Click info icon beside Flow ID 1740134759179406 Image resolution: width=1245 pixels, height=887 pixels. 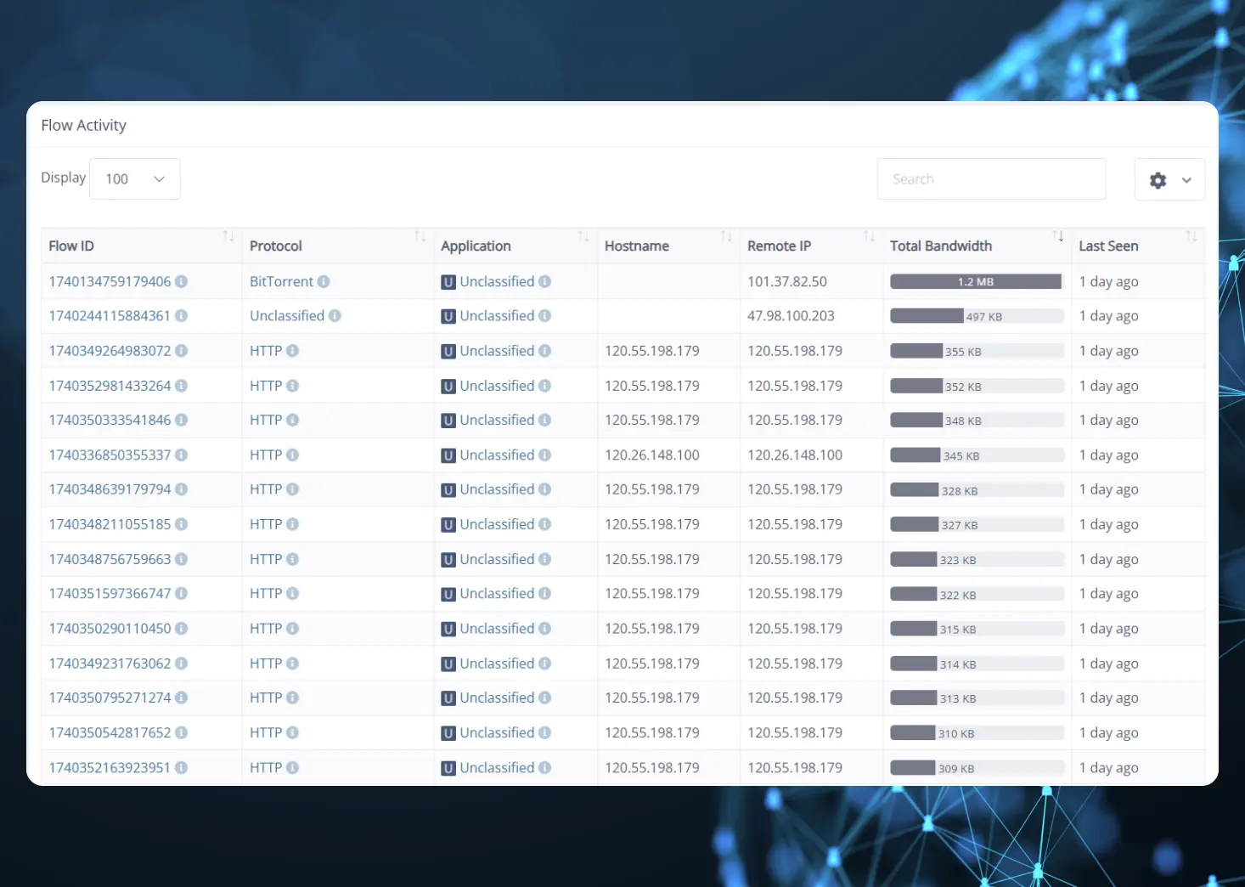point(182,282)
